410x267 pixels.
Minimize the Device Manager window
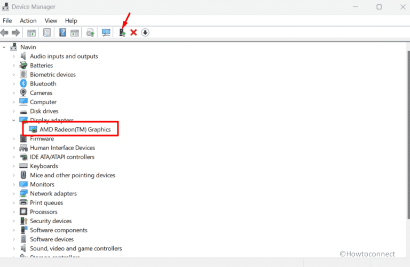pyautogui.click(x=356, y=7)
